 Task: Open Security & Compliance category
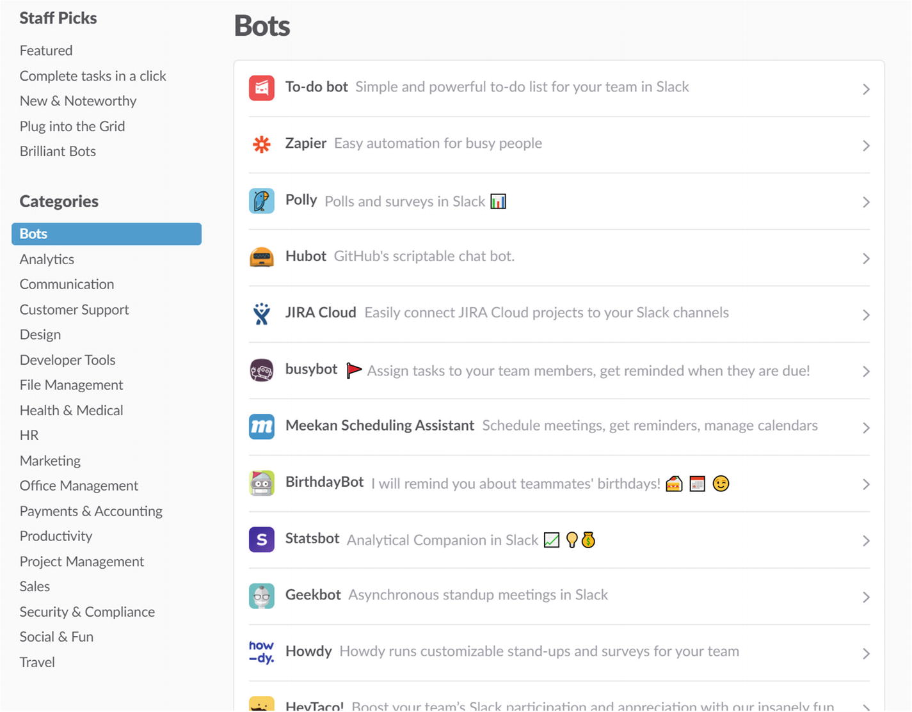(x=87, y=612)
